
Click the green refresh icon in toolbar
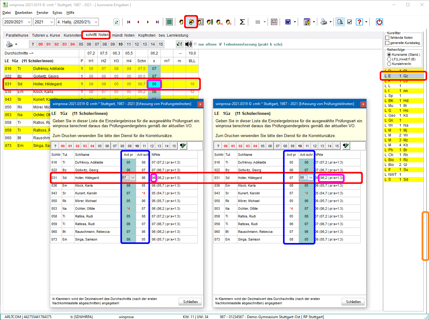pos(116,22)
